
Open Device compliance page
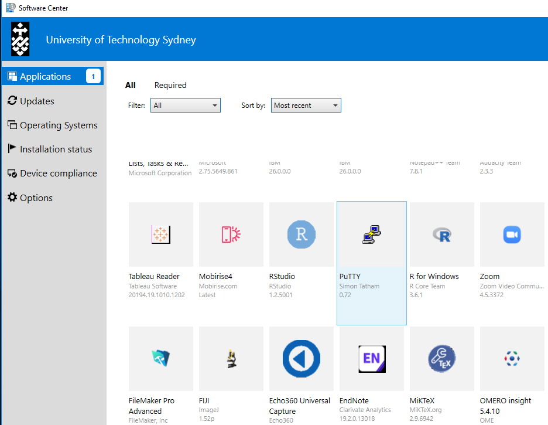click(58, 174)
